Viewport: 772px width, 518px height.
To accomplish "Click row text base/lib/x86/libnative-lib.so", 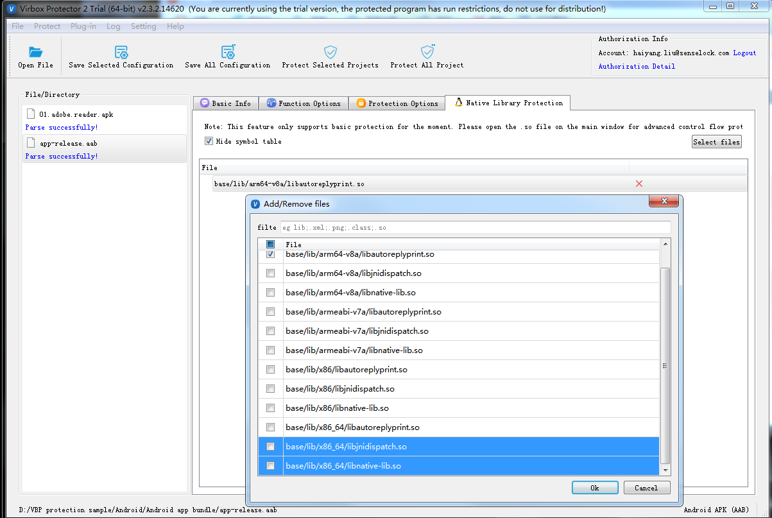I will coord(337,408).
